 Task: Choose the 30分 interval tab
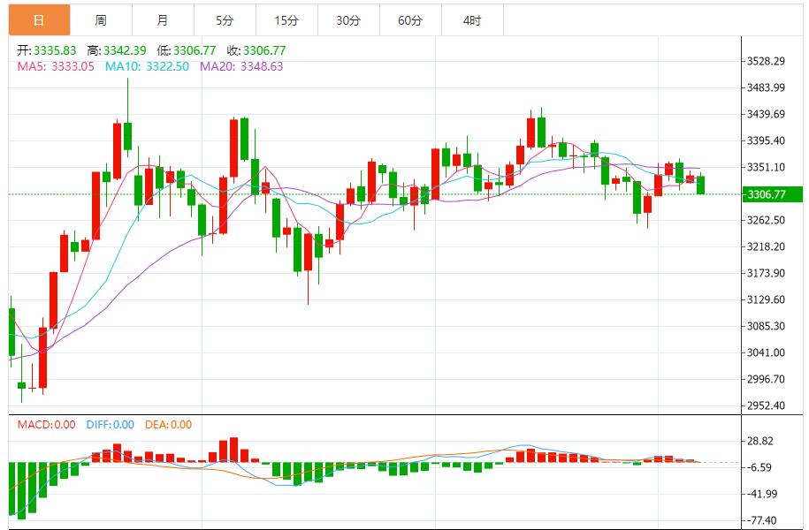pos(348,20)
